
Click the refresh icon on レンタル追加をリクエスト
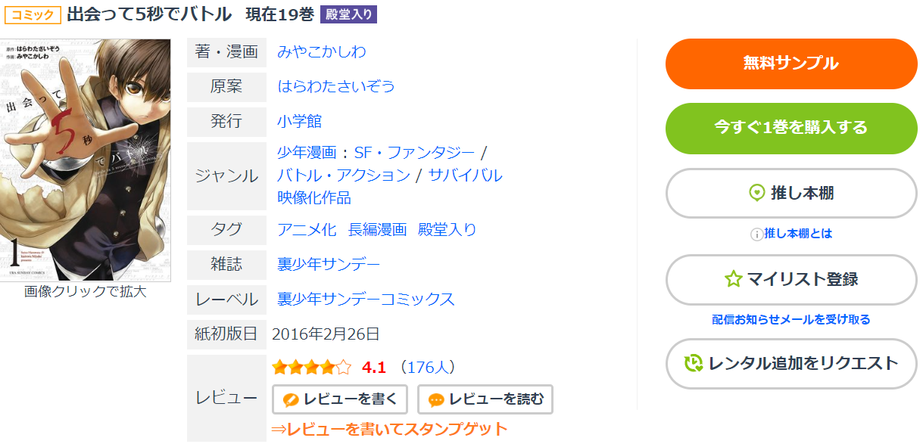point(694,363)
